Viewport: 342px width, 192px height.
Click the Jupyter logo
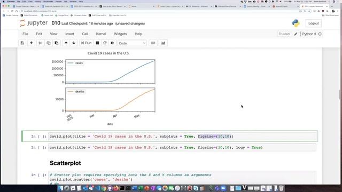tap(34, 23)
